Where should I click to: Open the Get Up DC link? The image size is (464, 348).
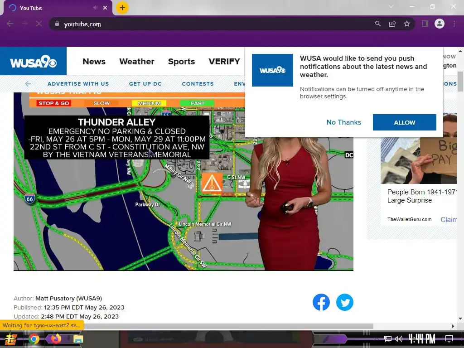(145, 84)
